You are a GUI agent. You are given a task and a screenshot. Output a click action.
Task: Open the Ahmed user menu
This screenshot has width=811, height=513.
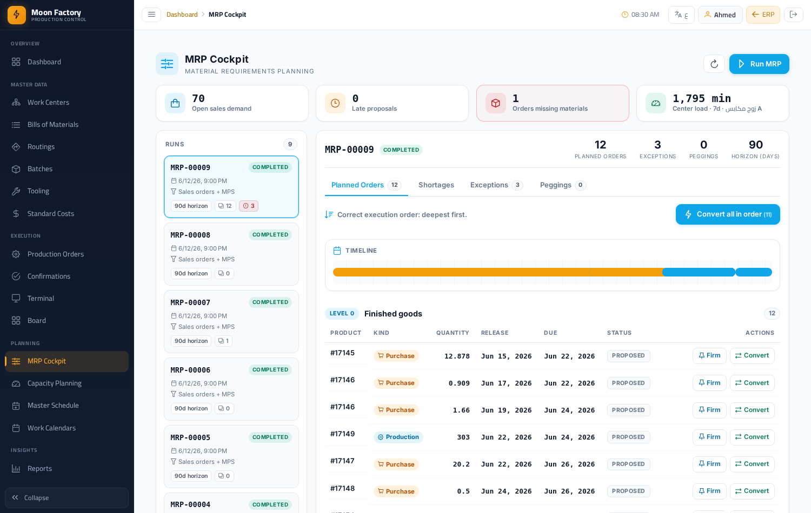[x=720, y=15]
